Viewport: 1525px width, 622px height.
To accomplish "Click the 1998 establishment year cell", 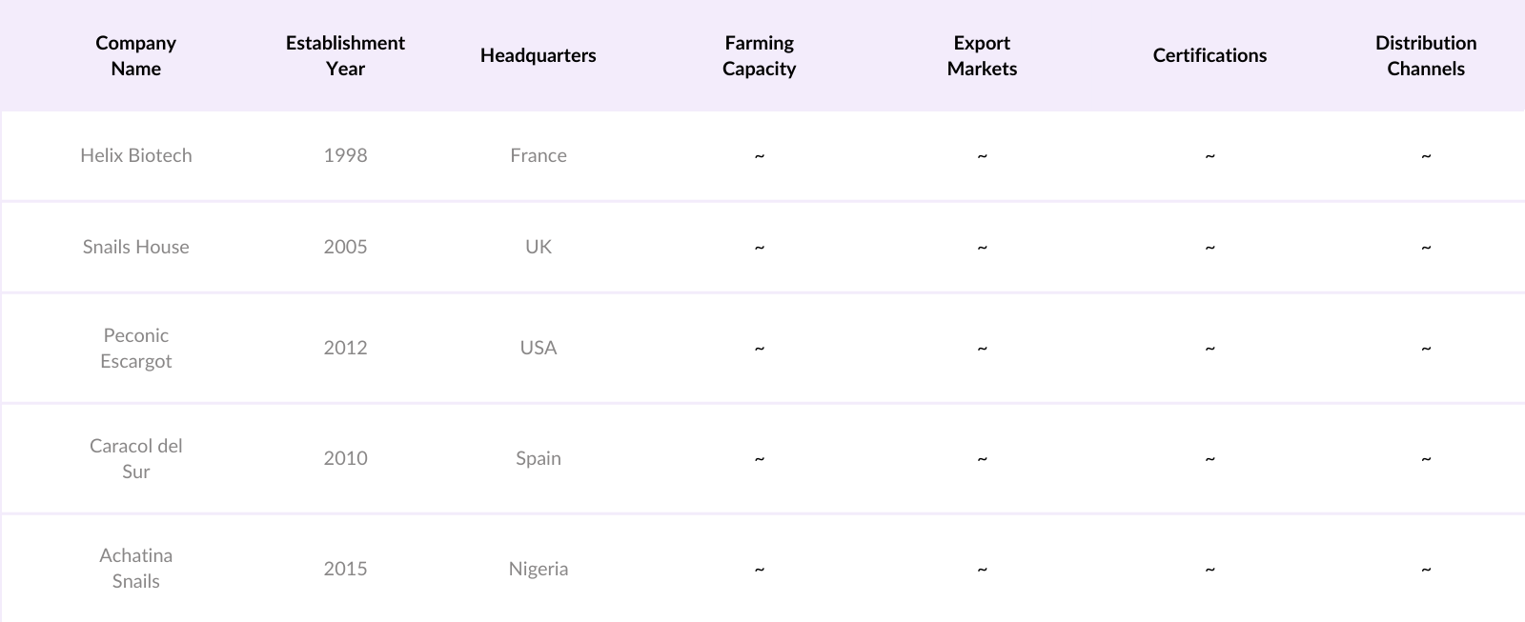I will click(x=345, y=155).
